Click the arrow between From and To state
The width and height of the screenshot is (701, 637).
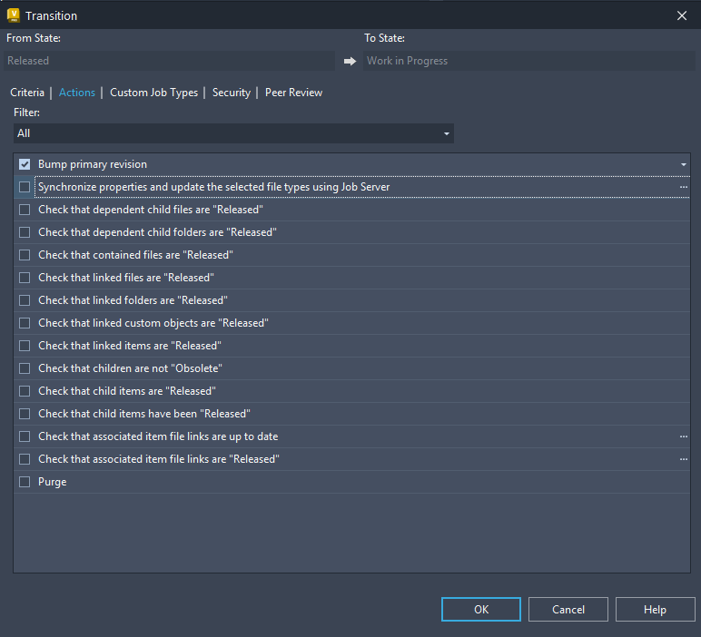pyautogui.click(x=350, y=61)
